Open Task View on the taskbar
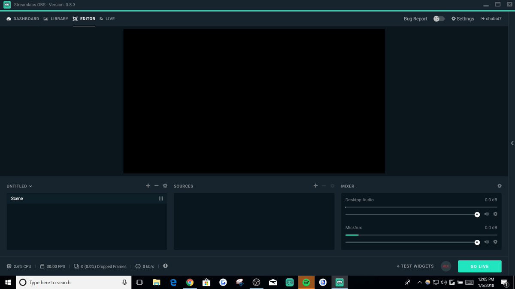Screen dimensions: 515x289 tap(139, 282)
